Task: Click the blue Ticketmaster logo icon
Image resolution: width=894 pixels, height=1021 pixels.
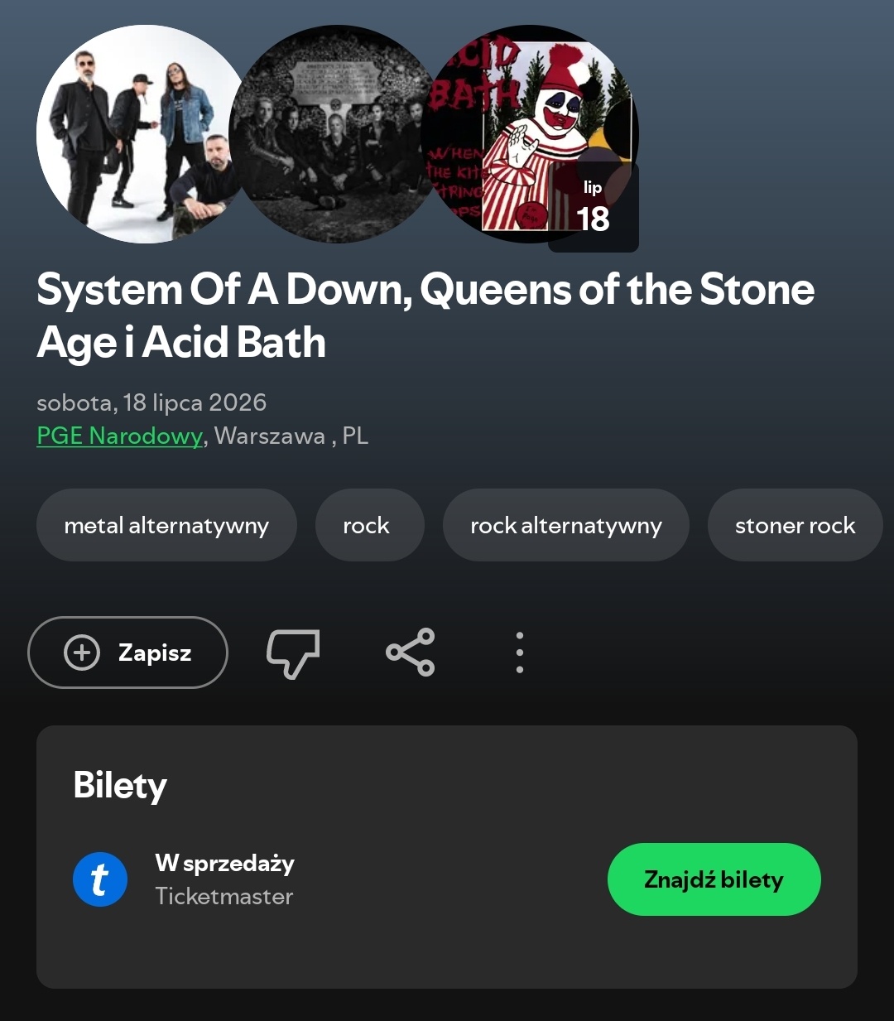Action: tap(100, 879)
